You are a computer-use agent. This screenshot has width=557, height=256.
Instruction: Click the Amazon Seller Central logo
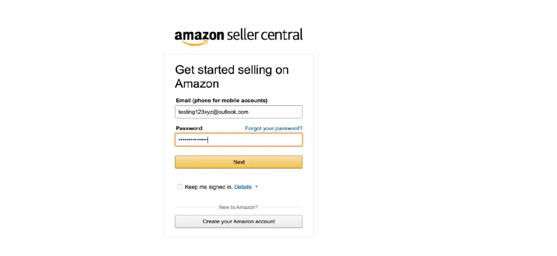[x=238, y=35]
